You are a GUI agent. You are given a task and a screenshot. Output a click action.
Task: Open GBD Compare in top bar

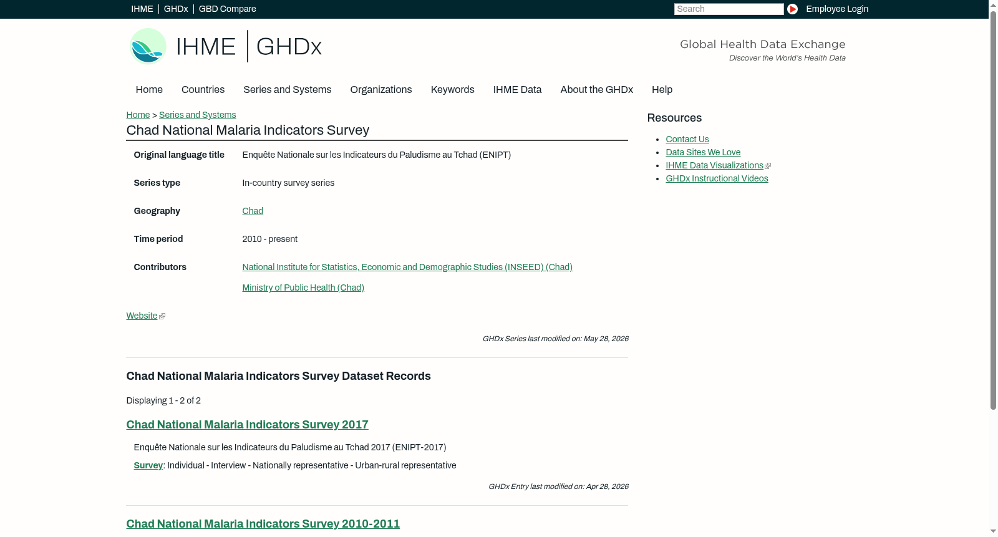[227, 9]
